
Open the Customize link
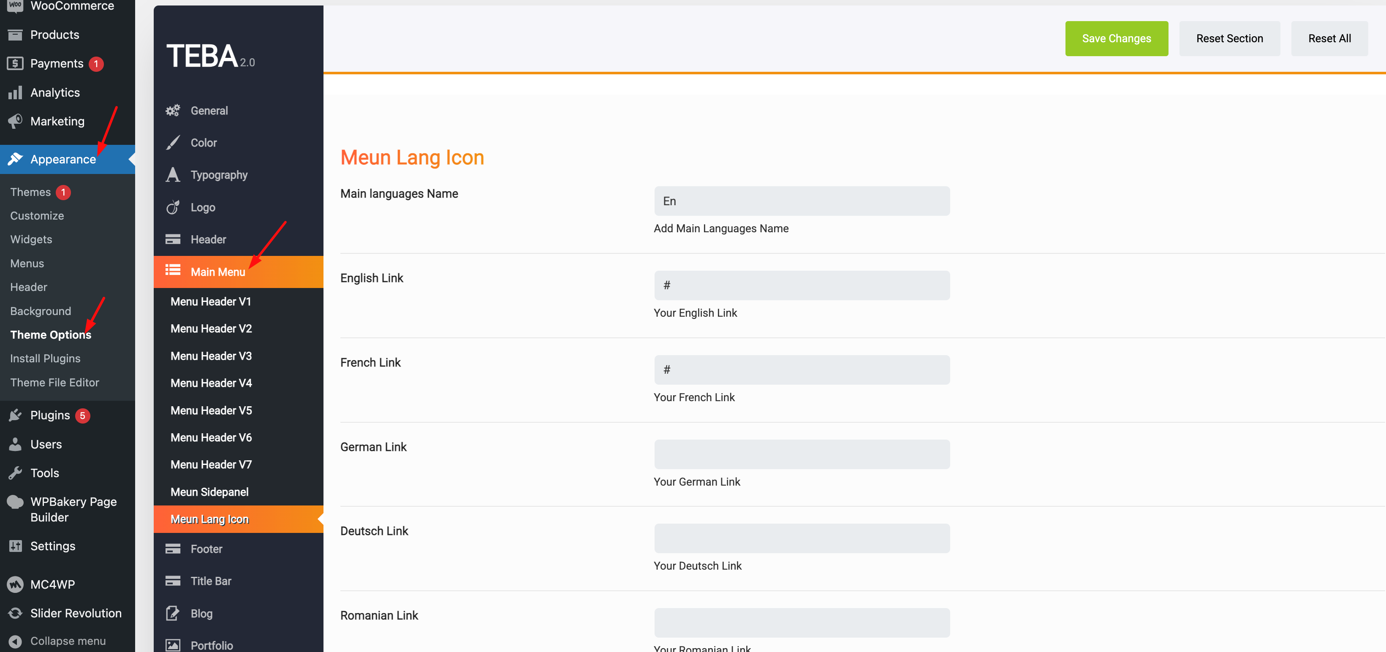pyautogui.click(x=37, y=216)
